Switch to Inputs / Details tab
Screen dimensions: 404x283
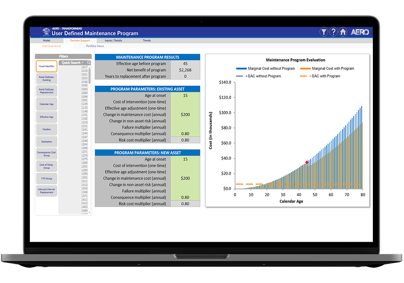pyautogui.click(x=114, y=40)
